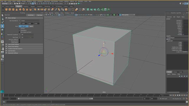Toggle the auto keyframe button
The height and width of the screenshot is (106, 189).
[184, 99]
